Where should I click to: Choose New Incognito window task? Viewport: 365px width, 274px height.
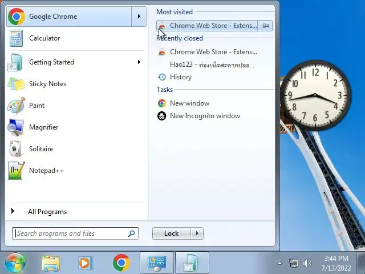[214, 116]
